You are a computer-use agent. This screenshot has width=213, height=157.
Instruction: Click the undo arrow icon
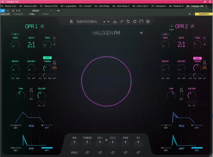128,22
